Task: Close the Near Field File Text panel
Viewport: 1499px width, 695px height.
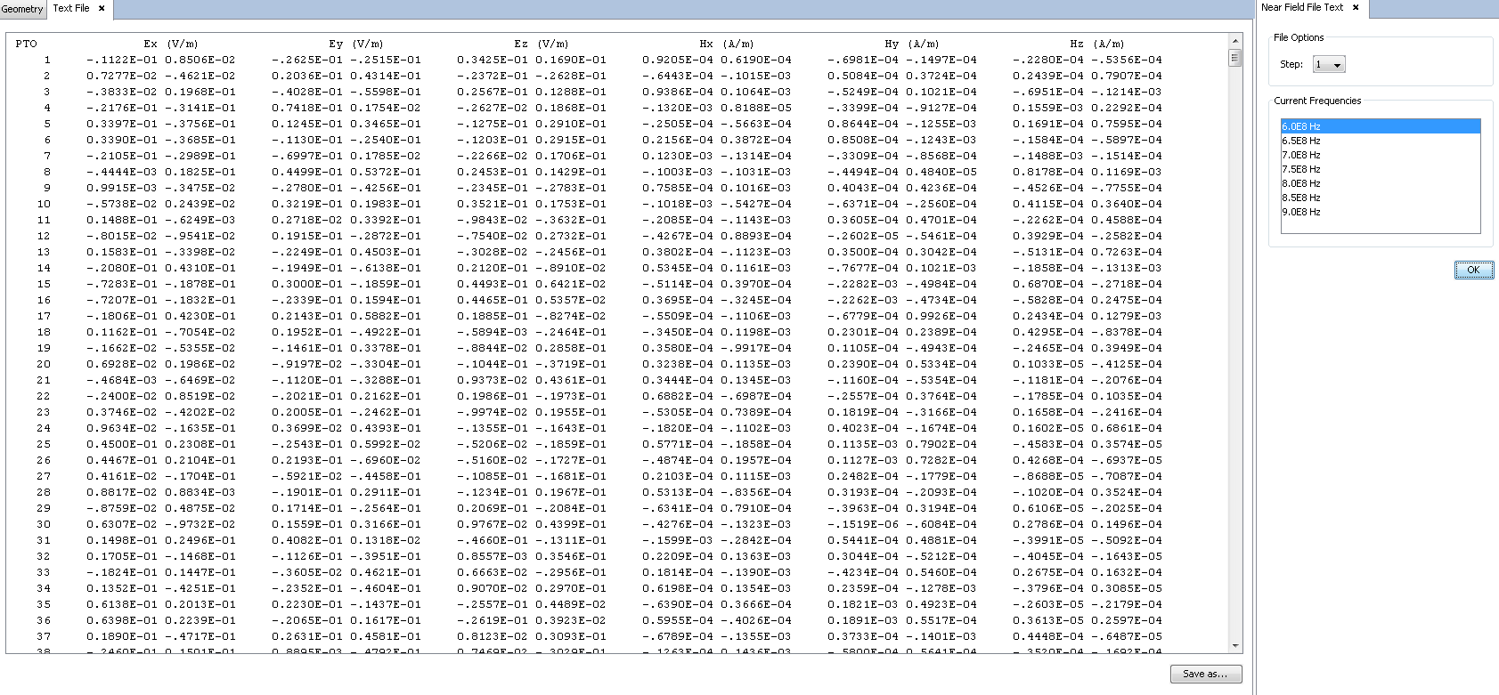Action: [1356, 7]
